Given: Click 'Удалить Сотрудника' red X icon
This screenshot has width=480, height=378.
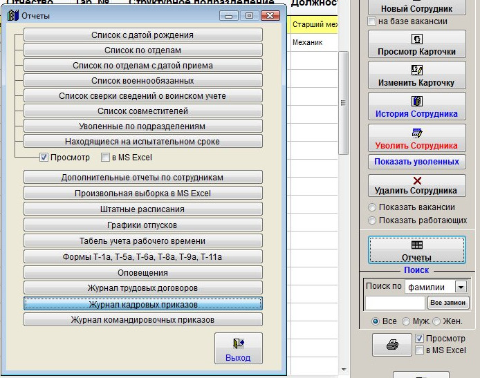Looking at the screenshot, I should 417,180.
